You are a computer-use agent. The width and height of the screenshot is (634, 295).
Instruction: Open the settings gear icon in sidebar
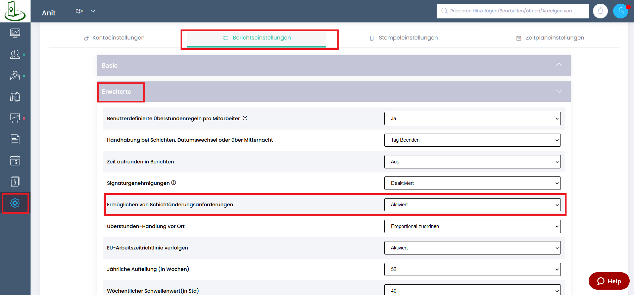[x=15, y=203]
